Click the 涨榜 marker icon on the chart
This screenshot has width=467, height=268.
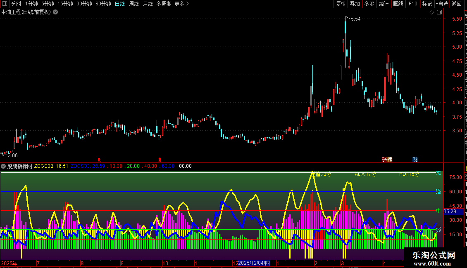[x=387, y=160]
